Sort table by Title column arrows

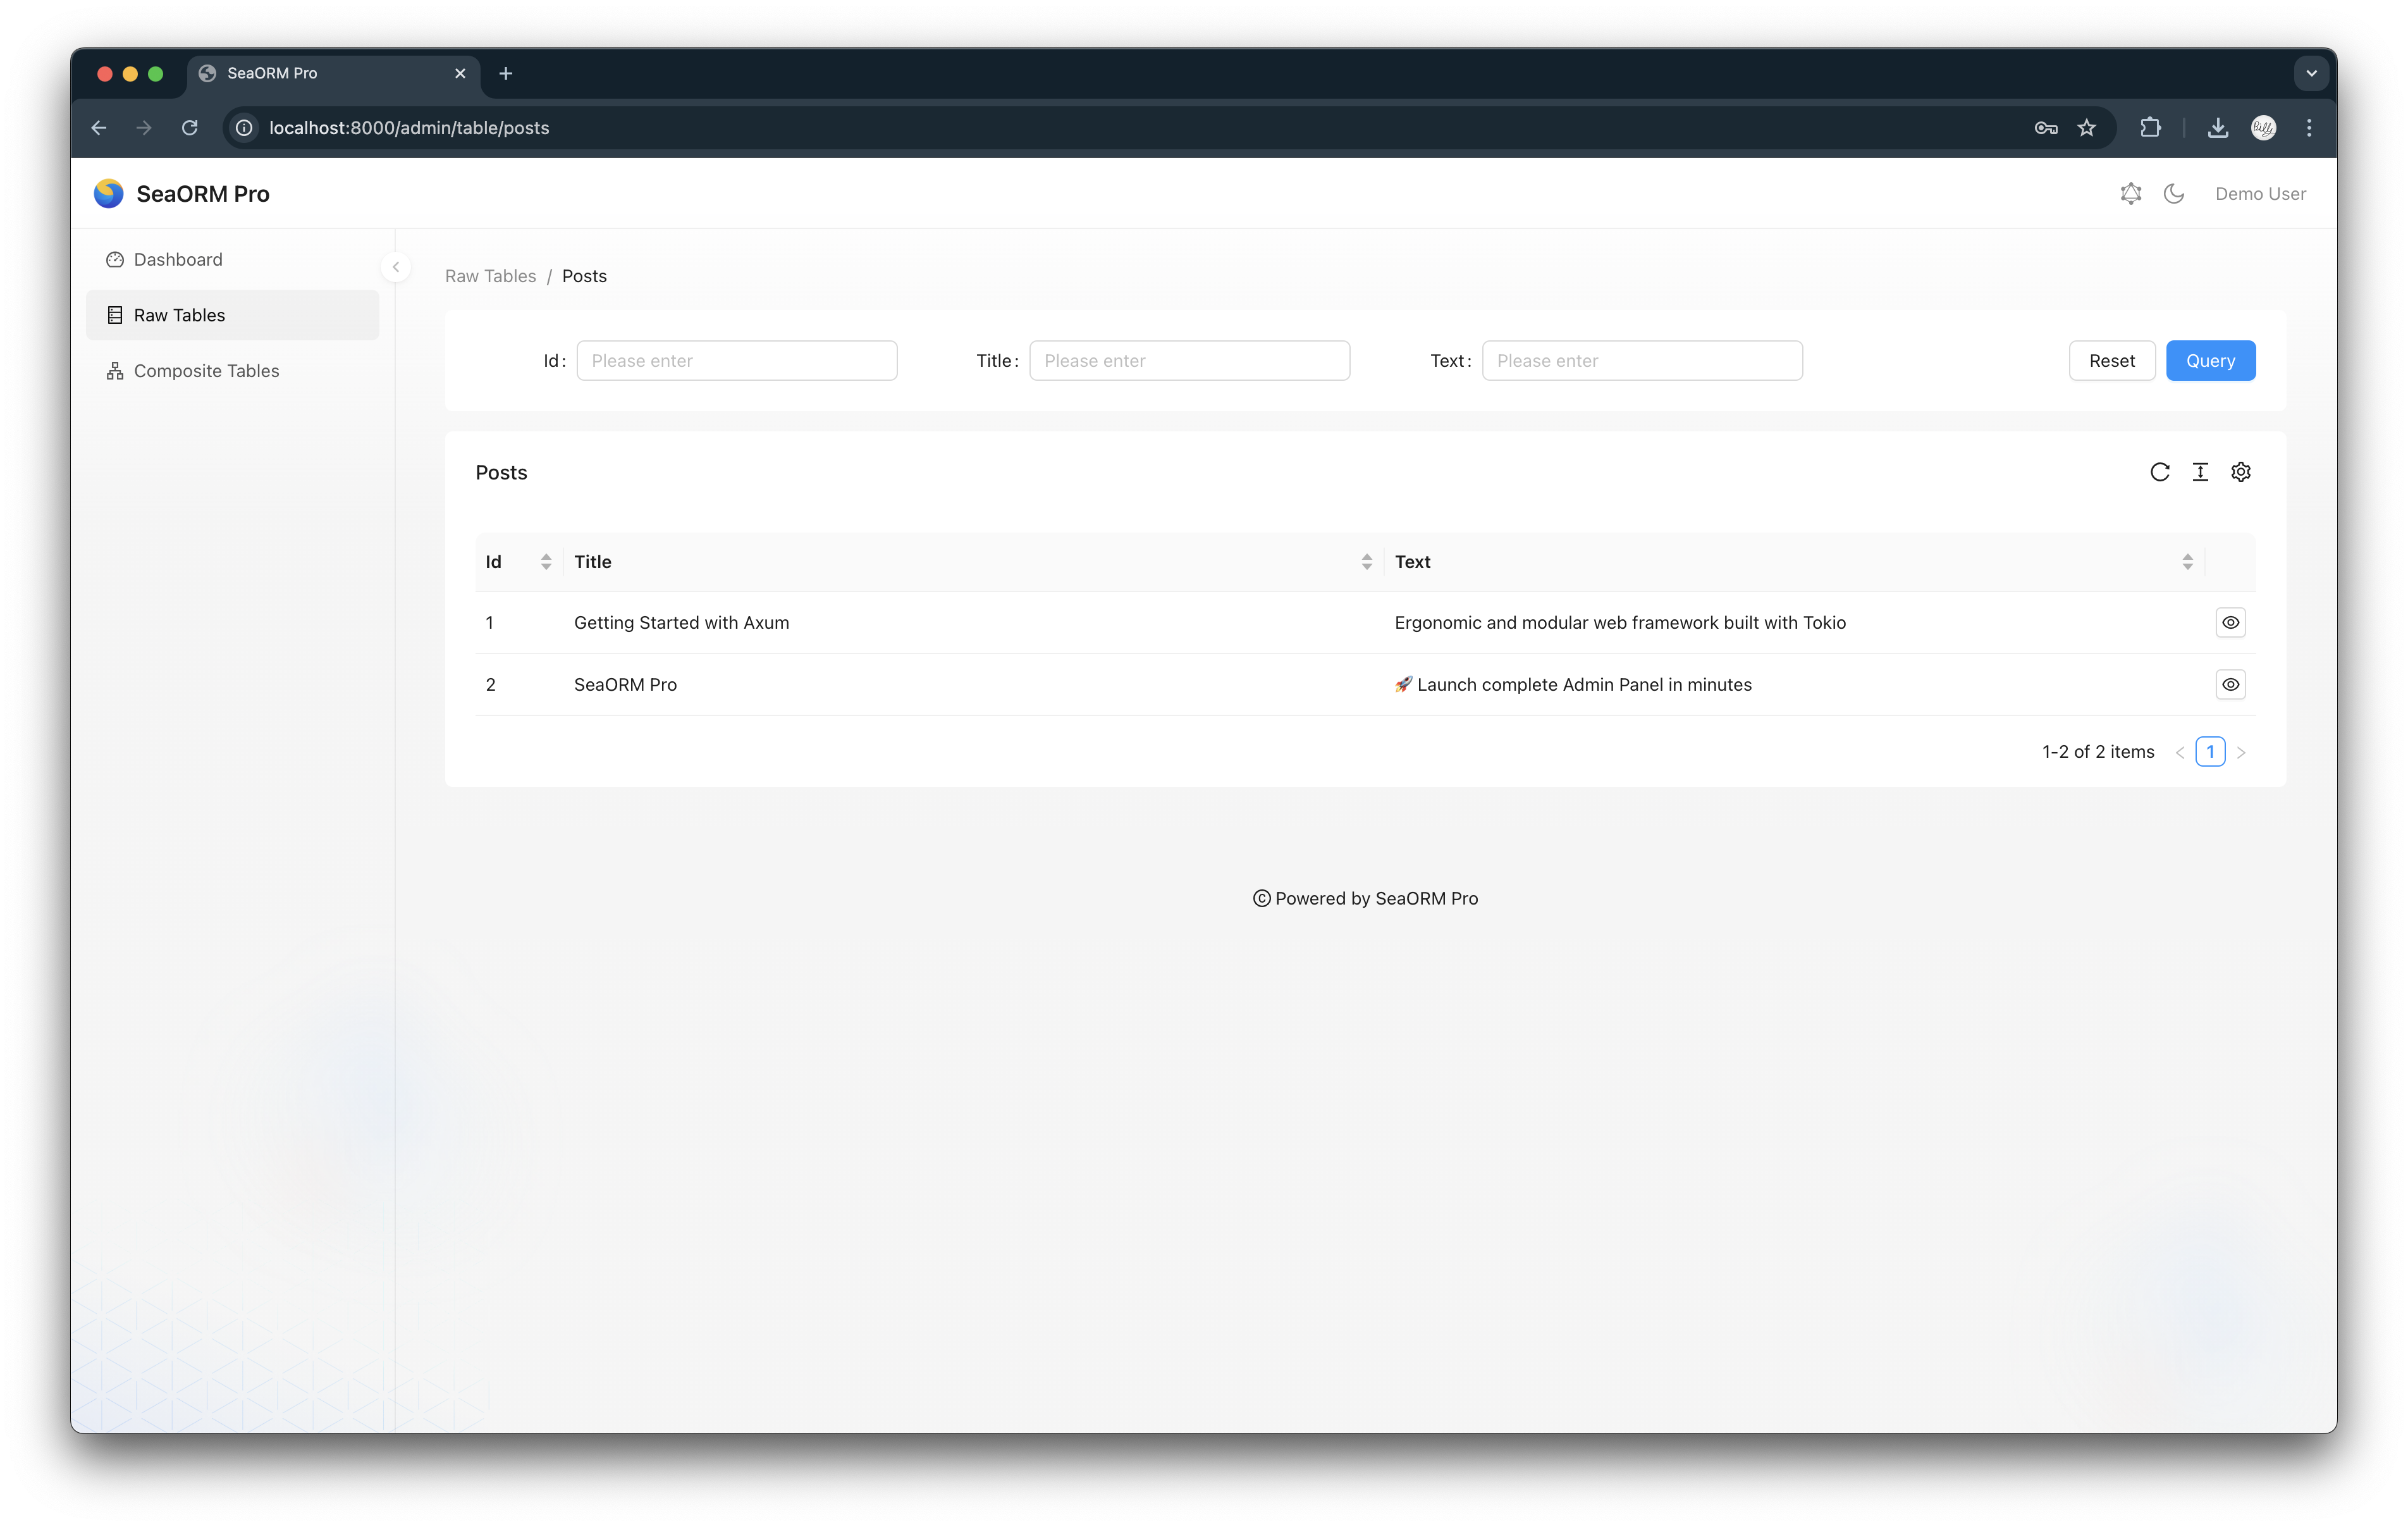click(x=1366, y=562)
